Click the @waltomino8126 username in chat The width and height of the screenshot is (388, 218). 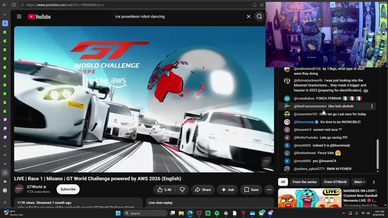point(307,69)
